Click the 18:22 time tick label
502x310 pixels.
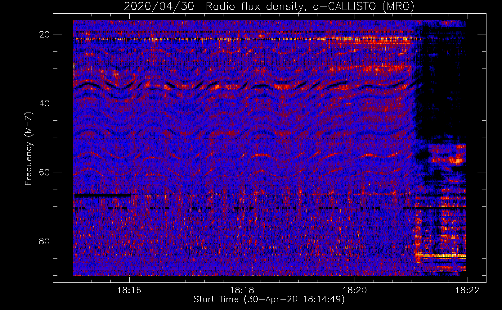tap(467, 290)
